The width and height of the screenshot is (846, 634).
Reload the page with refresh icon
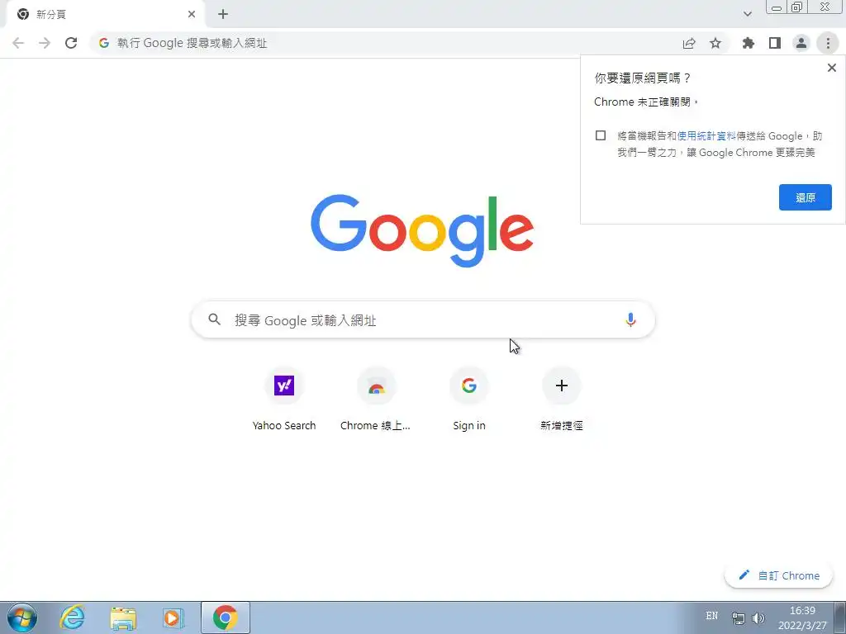tap(71, 43)
